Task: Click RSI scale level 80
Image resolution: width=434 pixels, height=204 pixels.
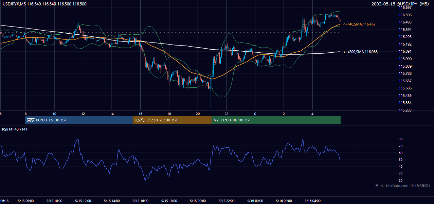Action: click(400, 139)
